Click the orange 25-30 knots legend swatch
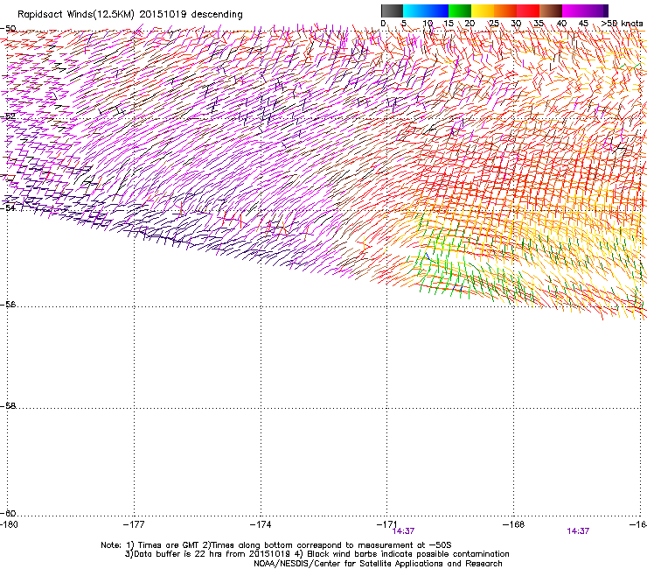Screen dimensions: 647x569 point(505,11)
